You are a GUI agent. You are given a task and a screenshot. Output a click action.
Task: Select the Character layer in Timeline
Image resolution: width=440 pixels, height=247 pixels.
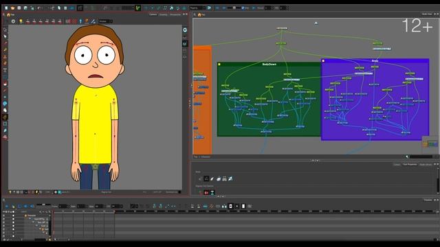32,215
